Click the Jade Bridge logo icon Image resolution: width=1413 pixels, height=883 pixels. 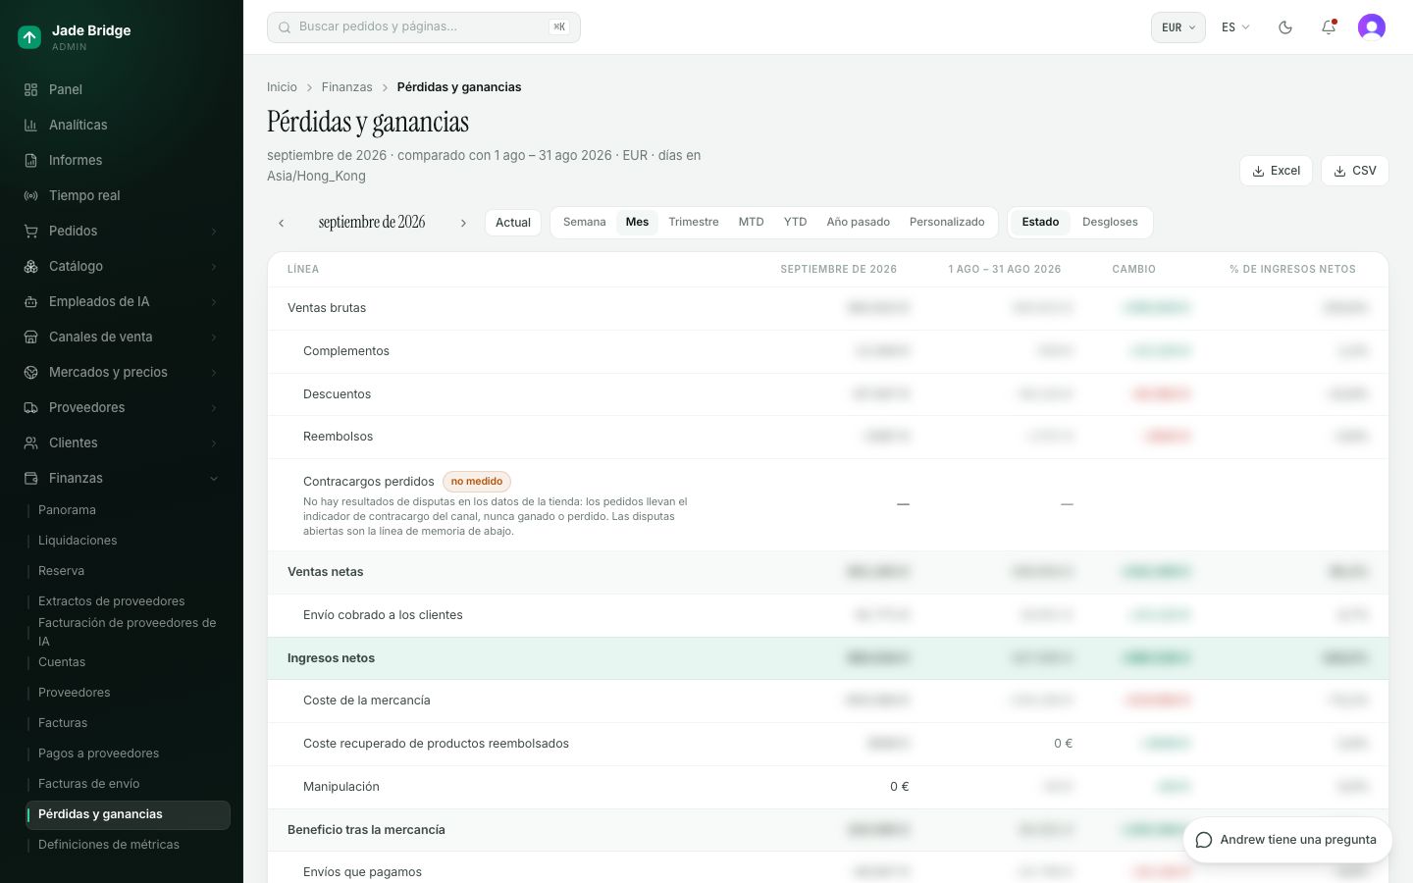29,37
